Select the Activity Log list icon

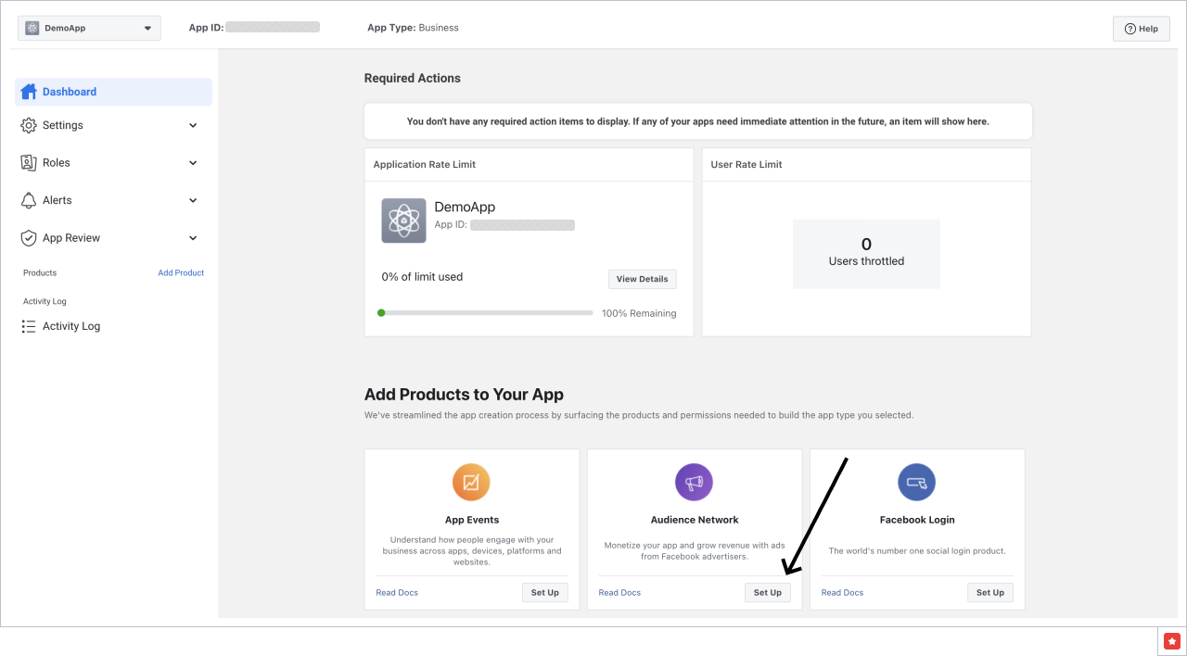(x=28, y=325)
